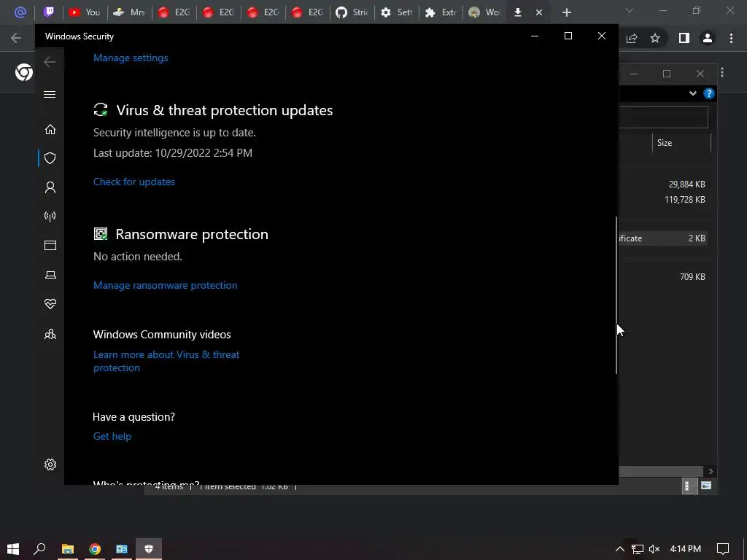Click muted volume tray icon

pos(654,549)
